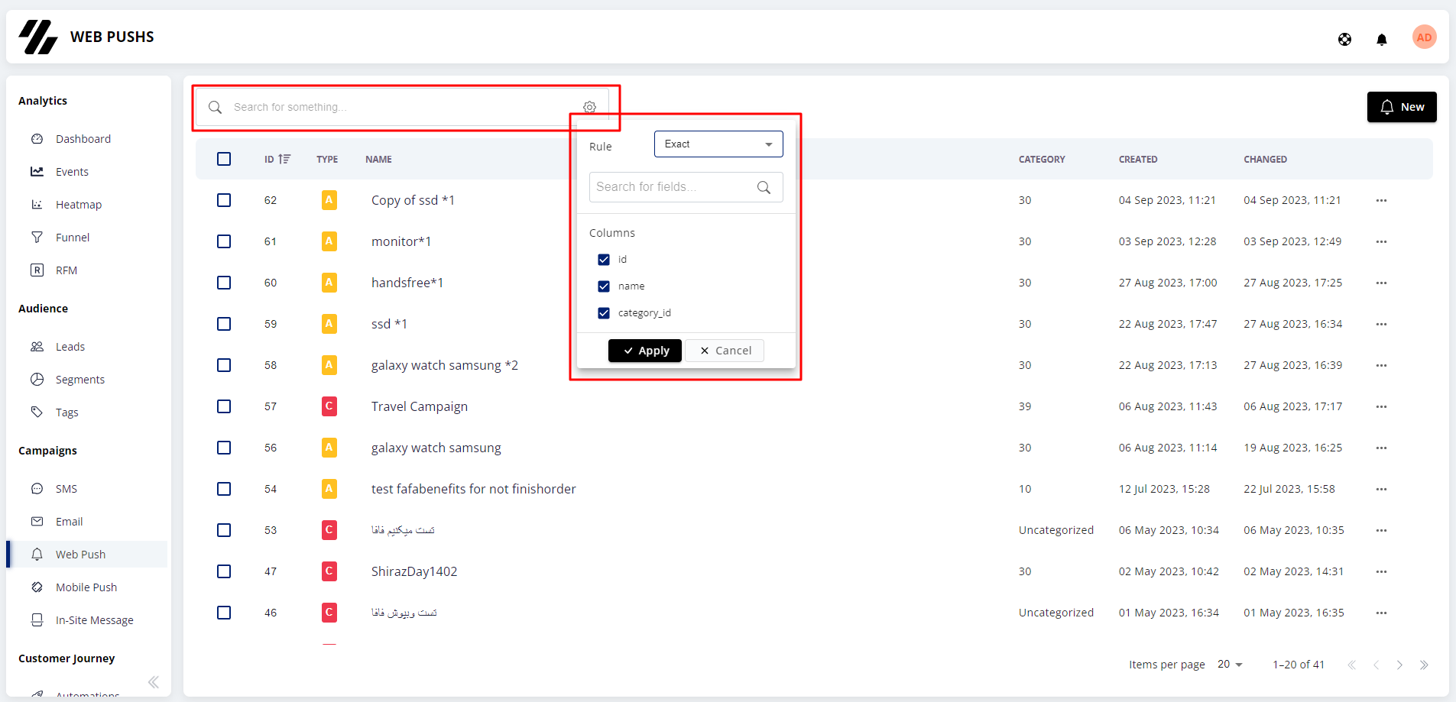This screenshot has width=1456, height=702.
Task: Sort by the CHANGED column header
Action: [x=1265, y=160]
